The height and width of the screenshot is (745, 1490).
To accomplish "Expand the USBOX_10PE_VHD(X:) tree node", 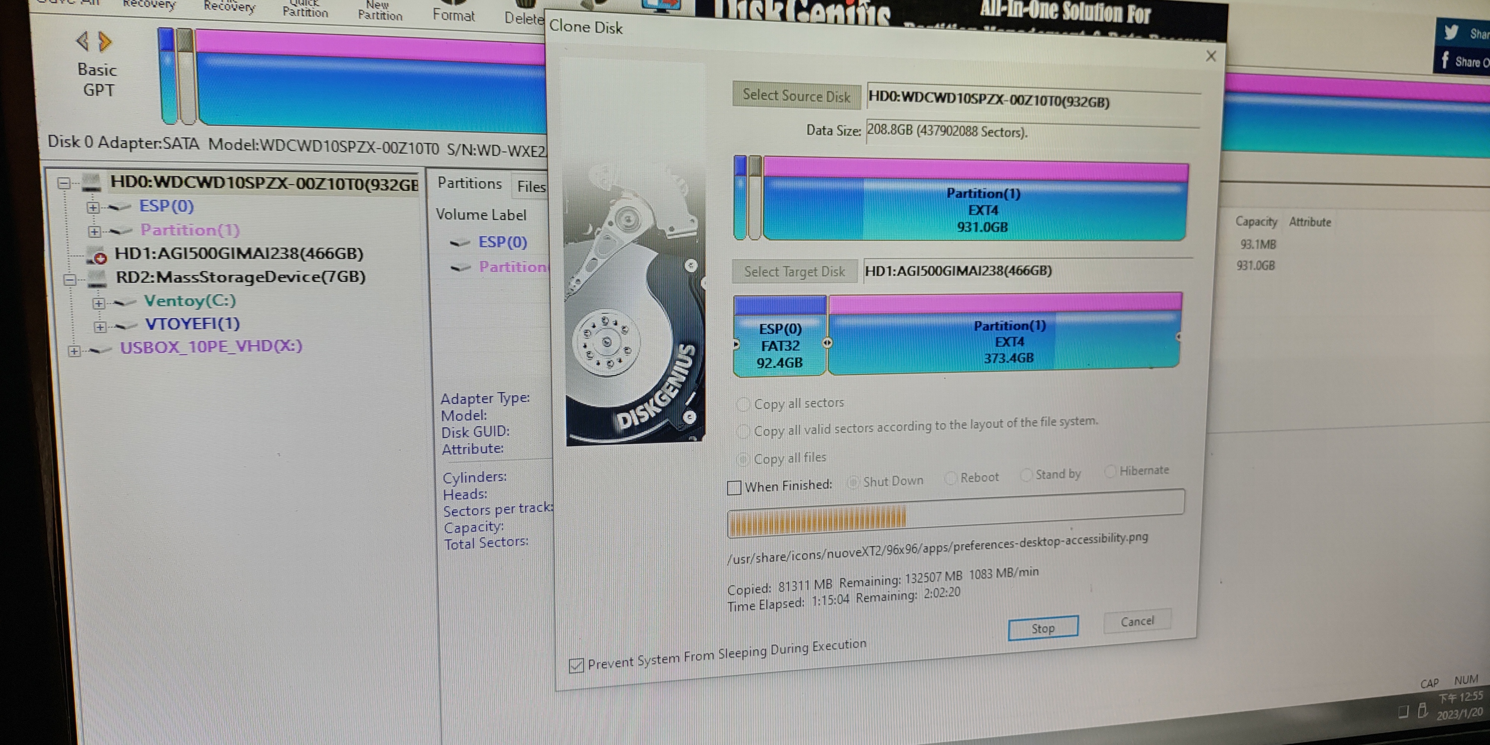I will pos(74,351).
